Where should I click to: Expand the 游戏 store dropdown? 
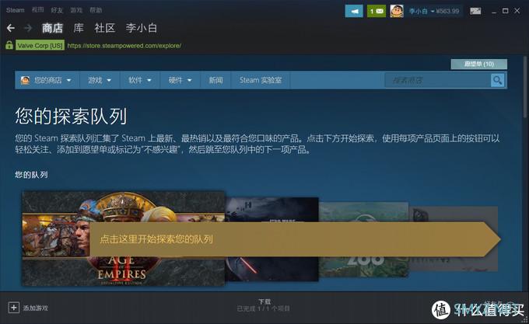[100, 80]
